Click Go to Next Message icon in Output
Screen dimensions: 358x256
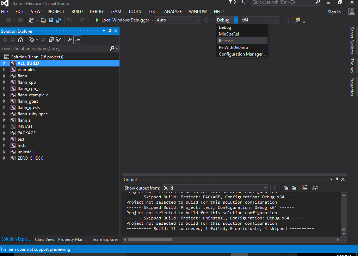(294, 188)
